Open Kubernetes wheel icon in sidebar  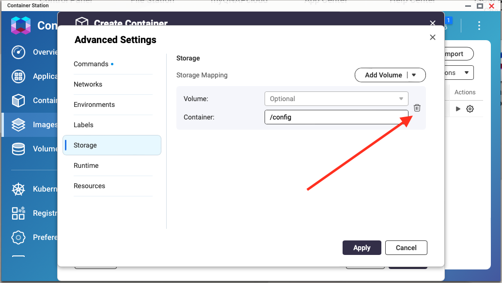[x=18, y=189]
